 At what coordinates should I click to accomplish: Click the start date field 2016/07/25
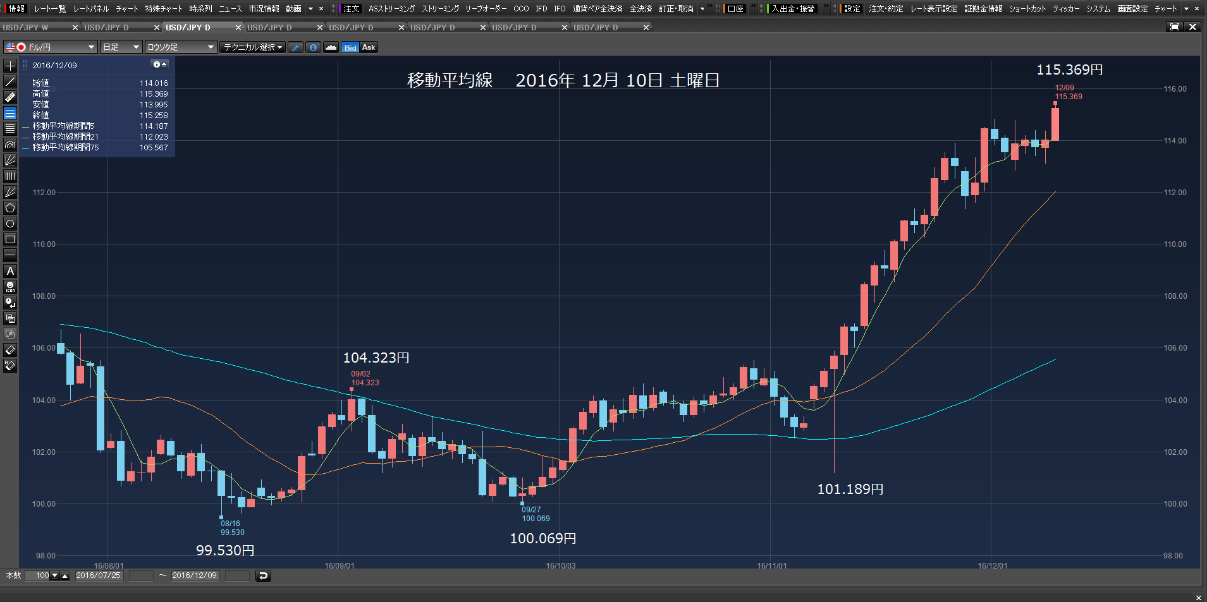[98, 575]
